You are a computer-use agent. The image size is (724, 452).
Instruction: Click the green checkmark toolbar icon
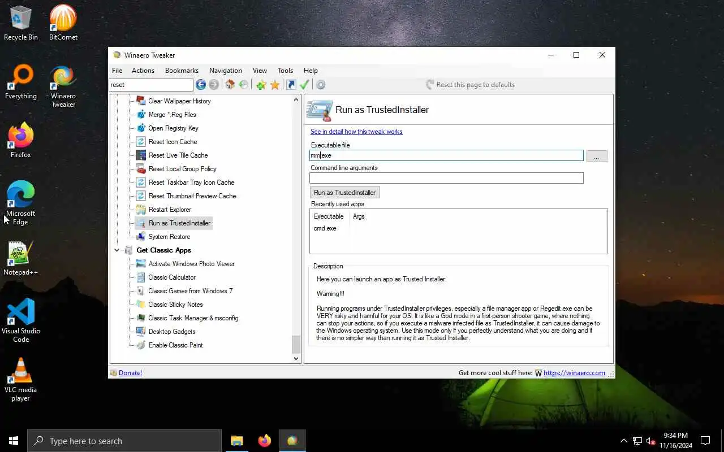pos(304,85)
